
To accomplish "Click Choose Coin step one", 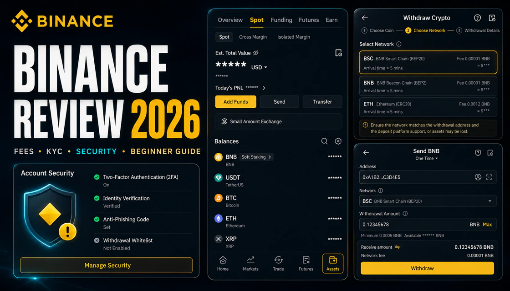I will pyautogui.click(x=377, y=30).
